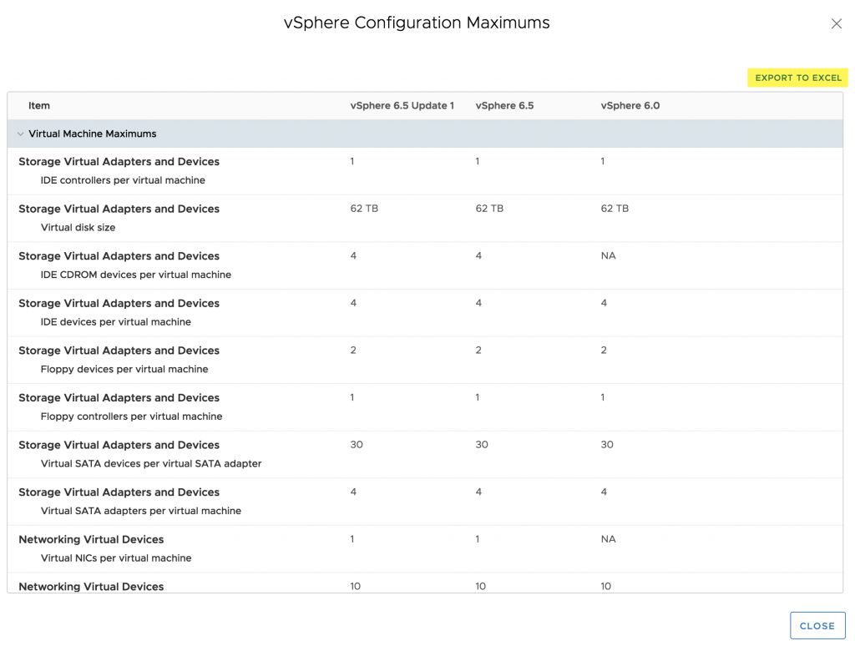Click the 62 TB value under vSphere 6.0

pos(615,209)
